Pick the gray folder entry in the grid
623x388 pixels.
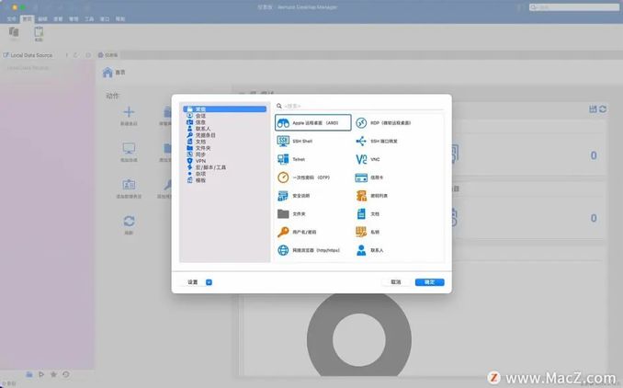(291, 214)
